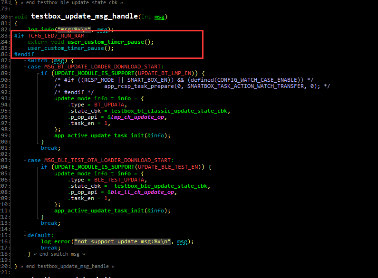The image size is (378, 278).
Task: Click the extern keyword
Action: pos(38,42)
